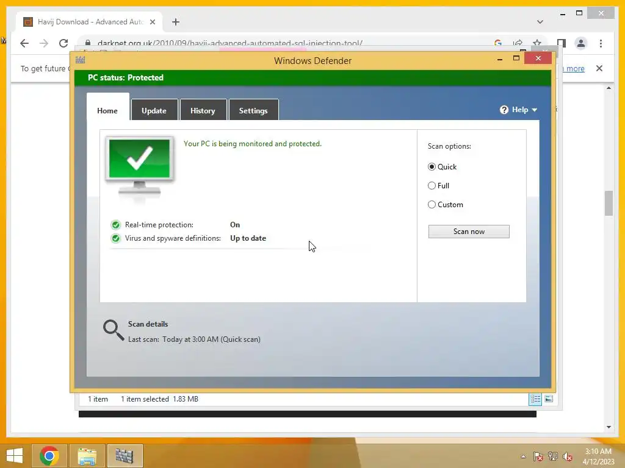The height and width of the screenshot is (468, 625).
Task: Click the Windows Defender title bar icon
Action: pyautogui.click(x=81, y=60)
